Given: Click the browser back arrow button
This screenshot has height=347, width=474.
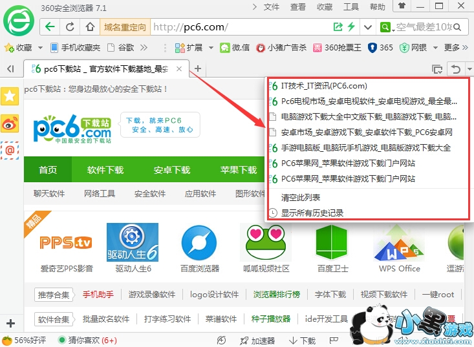Looking at the screenshot, I should coord(50,27).
